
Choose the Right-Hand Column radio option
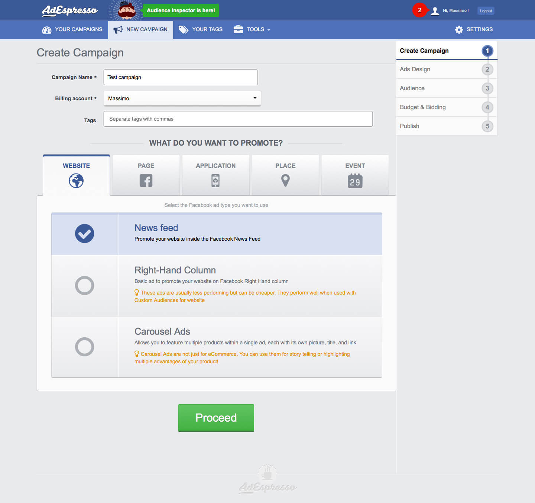[x=85, y=285]
